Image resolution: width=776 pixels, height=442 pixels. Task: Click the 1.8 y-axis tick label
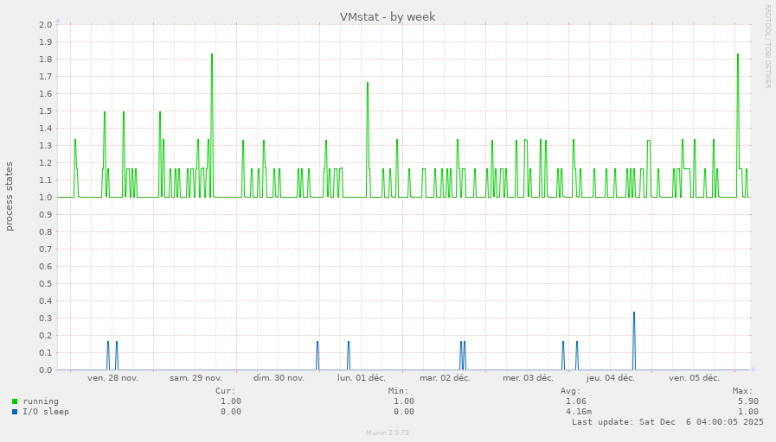(x=46, y=60)
